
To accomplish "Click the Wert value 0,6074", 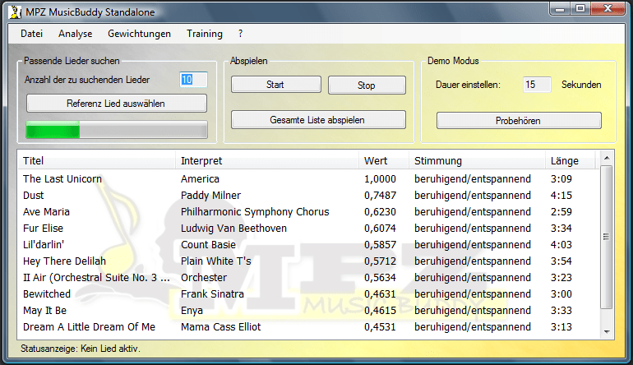I will [381, 229].
